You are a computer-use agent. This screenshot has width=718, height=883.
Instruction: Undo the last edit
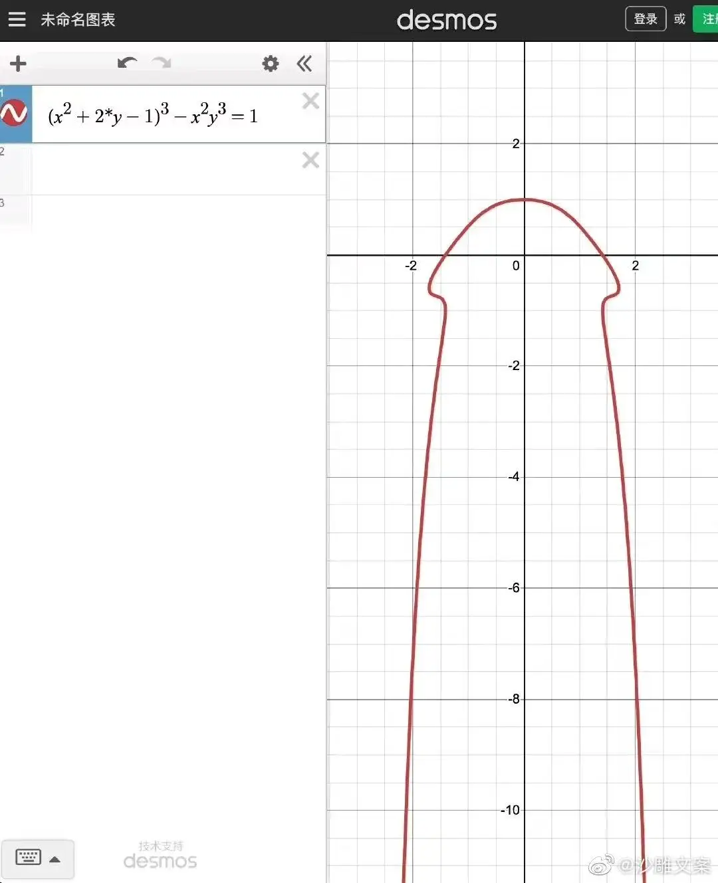pos(127,63)
